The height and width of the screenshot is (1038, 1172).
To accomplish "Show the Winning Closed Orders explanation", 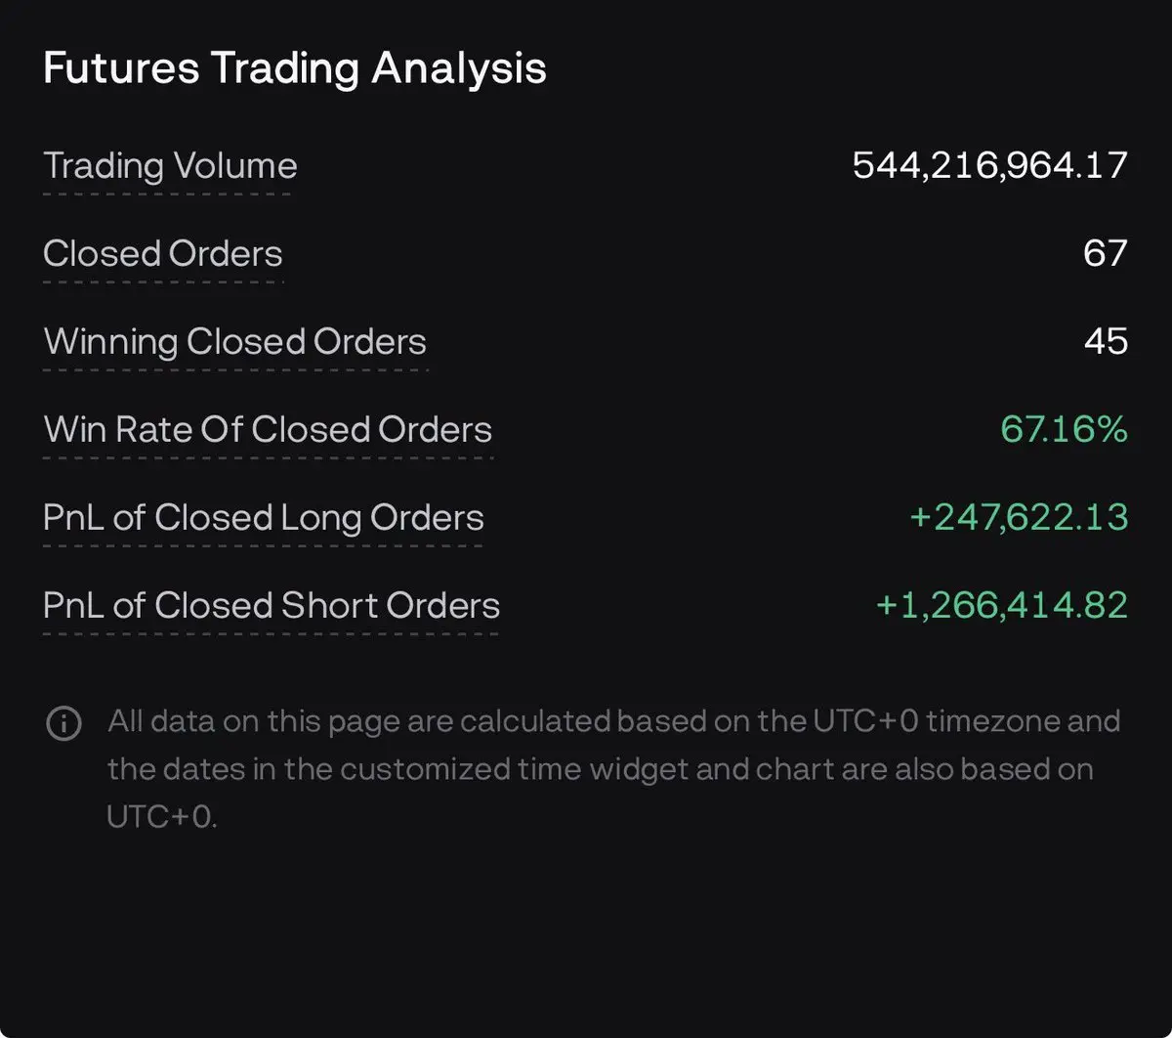I will [235, 342].
